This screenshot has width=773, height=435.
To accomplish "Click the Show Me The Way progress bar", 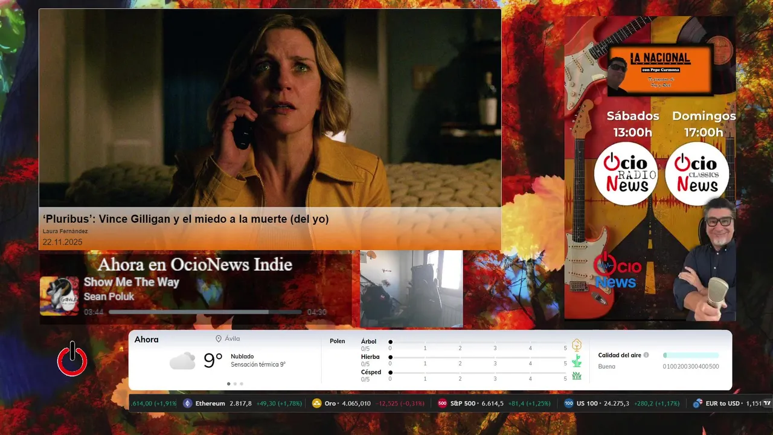I will pos(205,312).
